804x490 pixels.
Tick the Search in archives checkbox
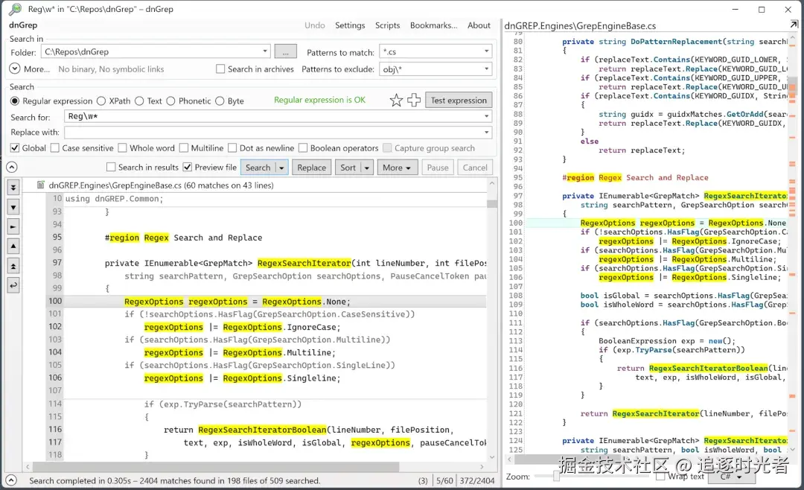click(x=220, y=69)
